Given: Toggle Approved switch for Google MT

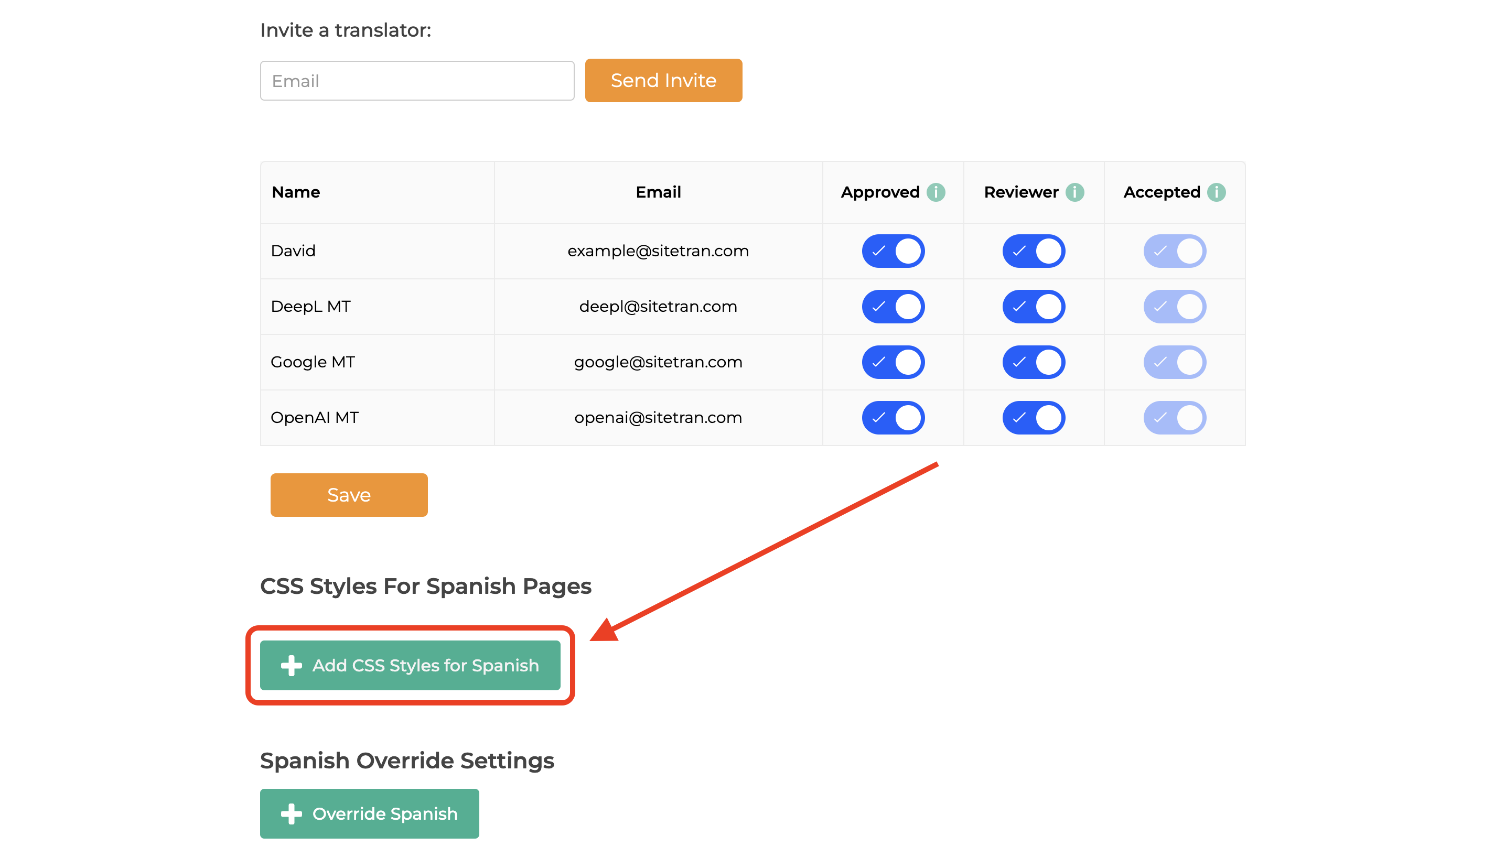Looking at the screenshot, I should coord(893,362).
